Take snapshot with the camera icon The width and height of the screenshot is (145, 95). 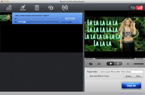tap(99, 64)
